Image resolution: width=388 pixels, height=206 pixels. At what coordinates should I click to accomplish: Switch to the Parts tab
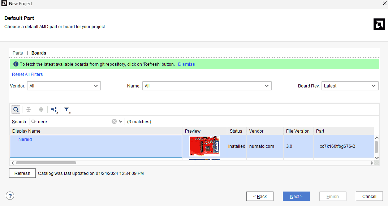(18, 53)
